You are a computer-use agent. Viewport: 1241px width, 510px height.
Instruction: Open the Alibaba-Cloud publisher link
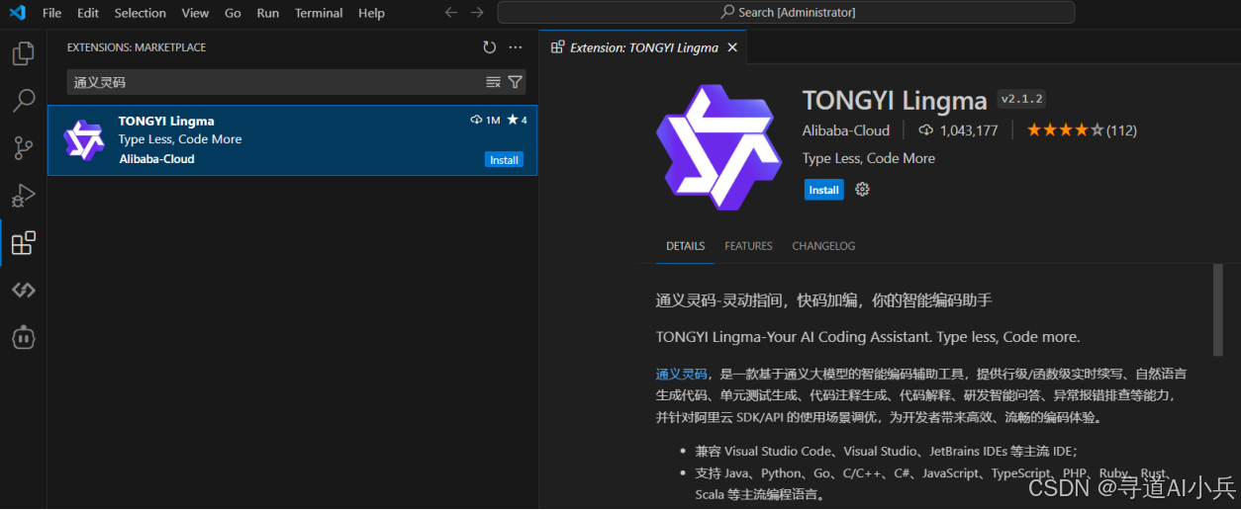[846, 130]
